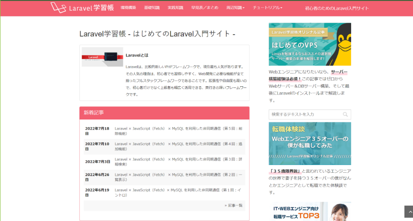The height and width of the screenshot is (221, 413).
Task: Click the date 2022年7月18日
Action: 97,131
